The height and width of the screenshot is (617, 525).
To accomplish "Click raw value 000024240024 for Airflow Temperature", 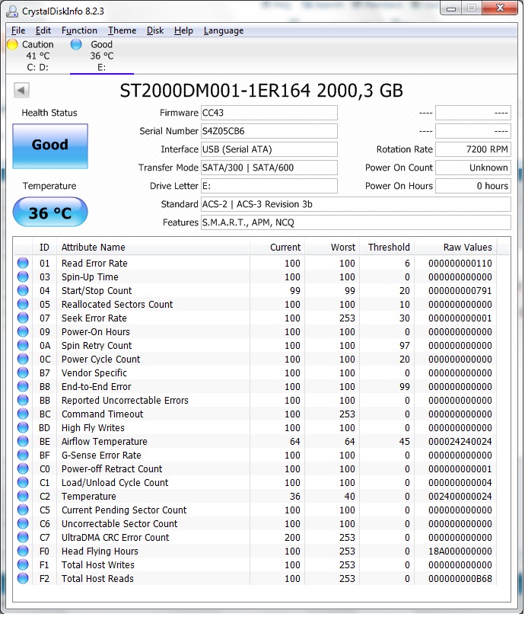I will [460, 442].
